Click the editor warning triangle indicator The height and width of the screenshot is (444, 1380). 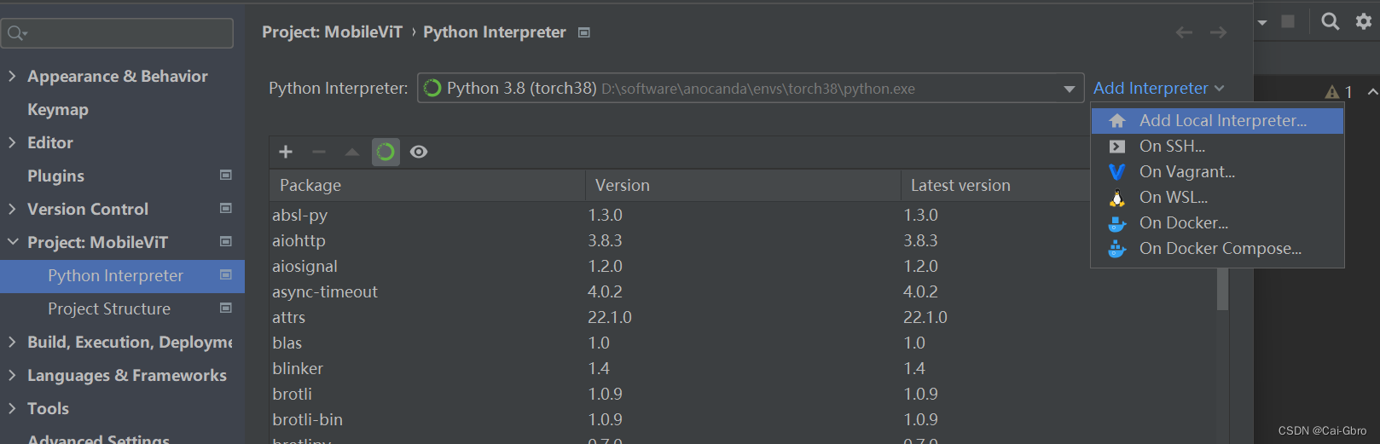click(1332, 92)
